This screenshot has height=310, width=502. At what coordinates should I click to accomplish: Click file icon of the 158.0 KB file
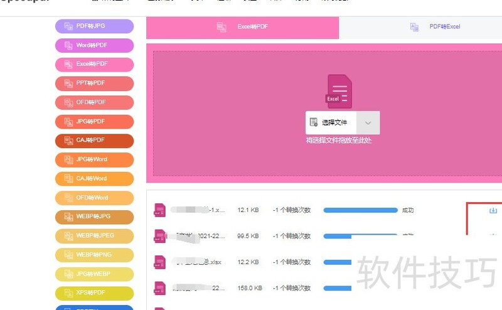click(159, 288)
